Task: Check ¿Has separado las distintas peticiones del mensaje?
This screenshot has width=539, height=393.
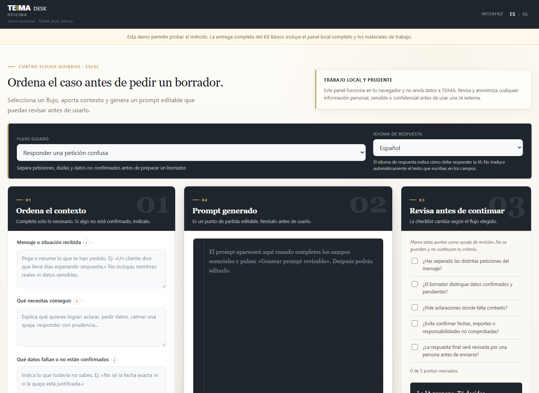Action: (415, 261)
